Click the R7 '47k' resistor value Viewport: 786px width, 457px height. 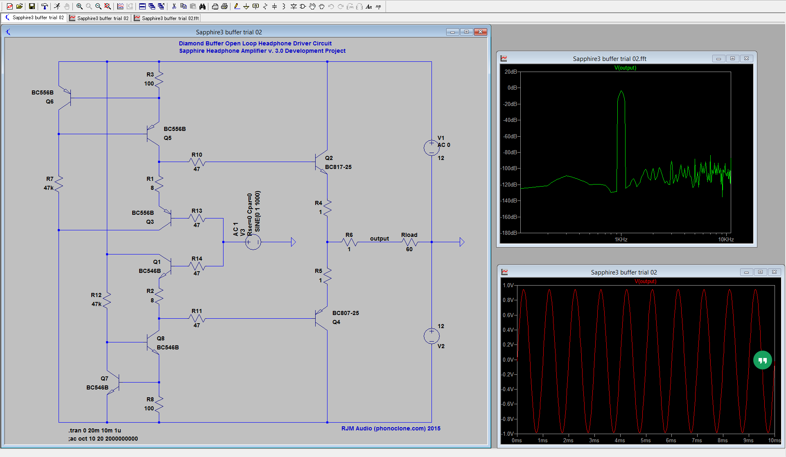pos(49,188)
